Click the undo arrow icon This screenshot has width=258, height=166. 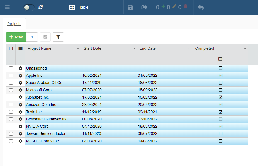(x=201, y=7)
